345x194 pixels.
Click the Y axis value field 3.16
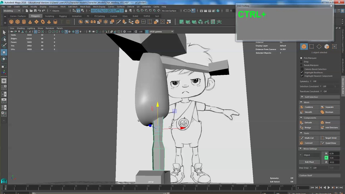tap(334, 158)
